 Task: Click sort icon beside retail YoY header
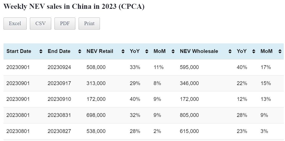147,51
